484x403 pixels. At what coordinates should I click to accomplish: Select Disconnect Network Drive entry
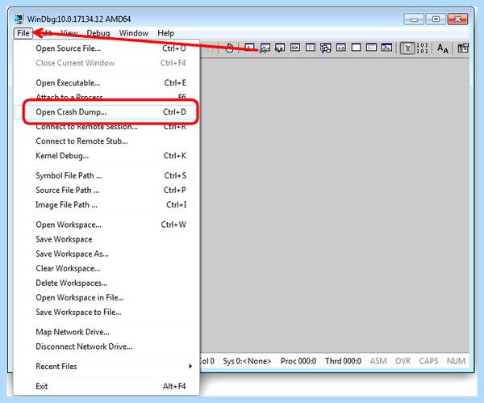pos(106,346)
